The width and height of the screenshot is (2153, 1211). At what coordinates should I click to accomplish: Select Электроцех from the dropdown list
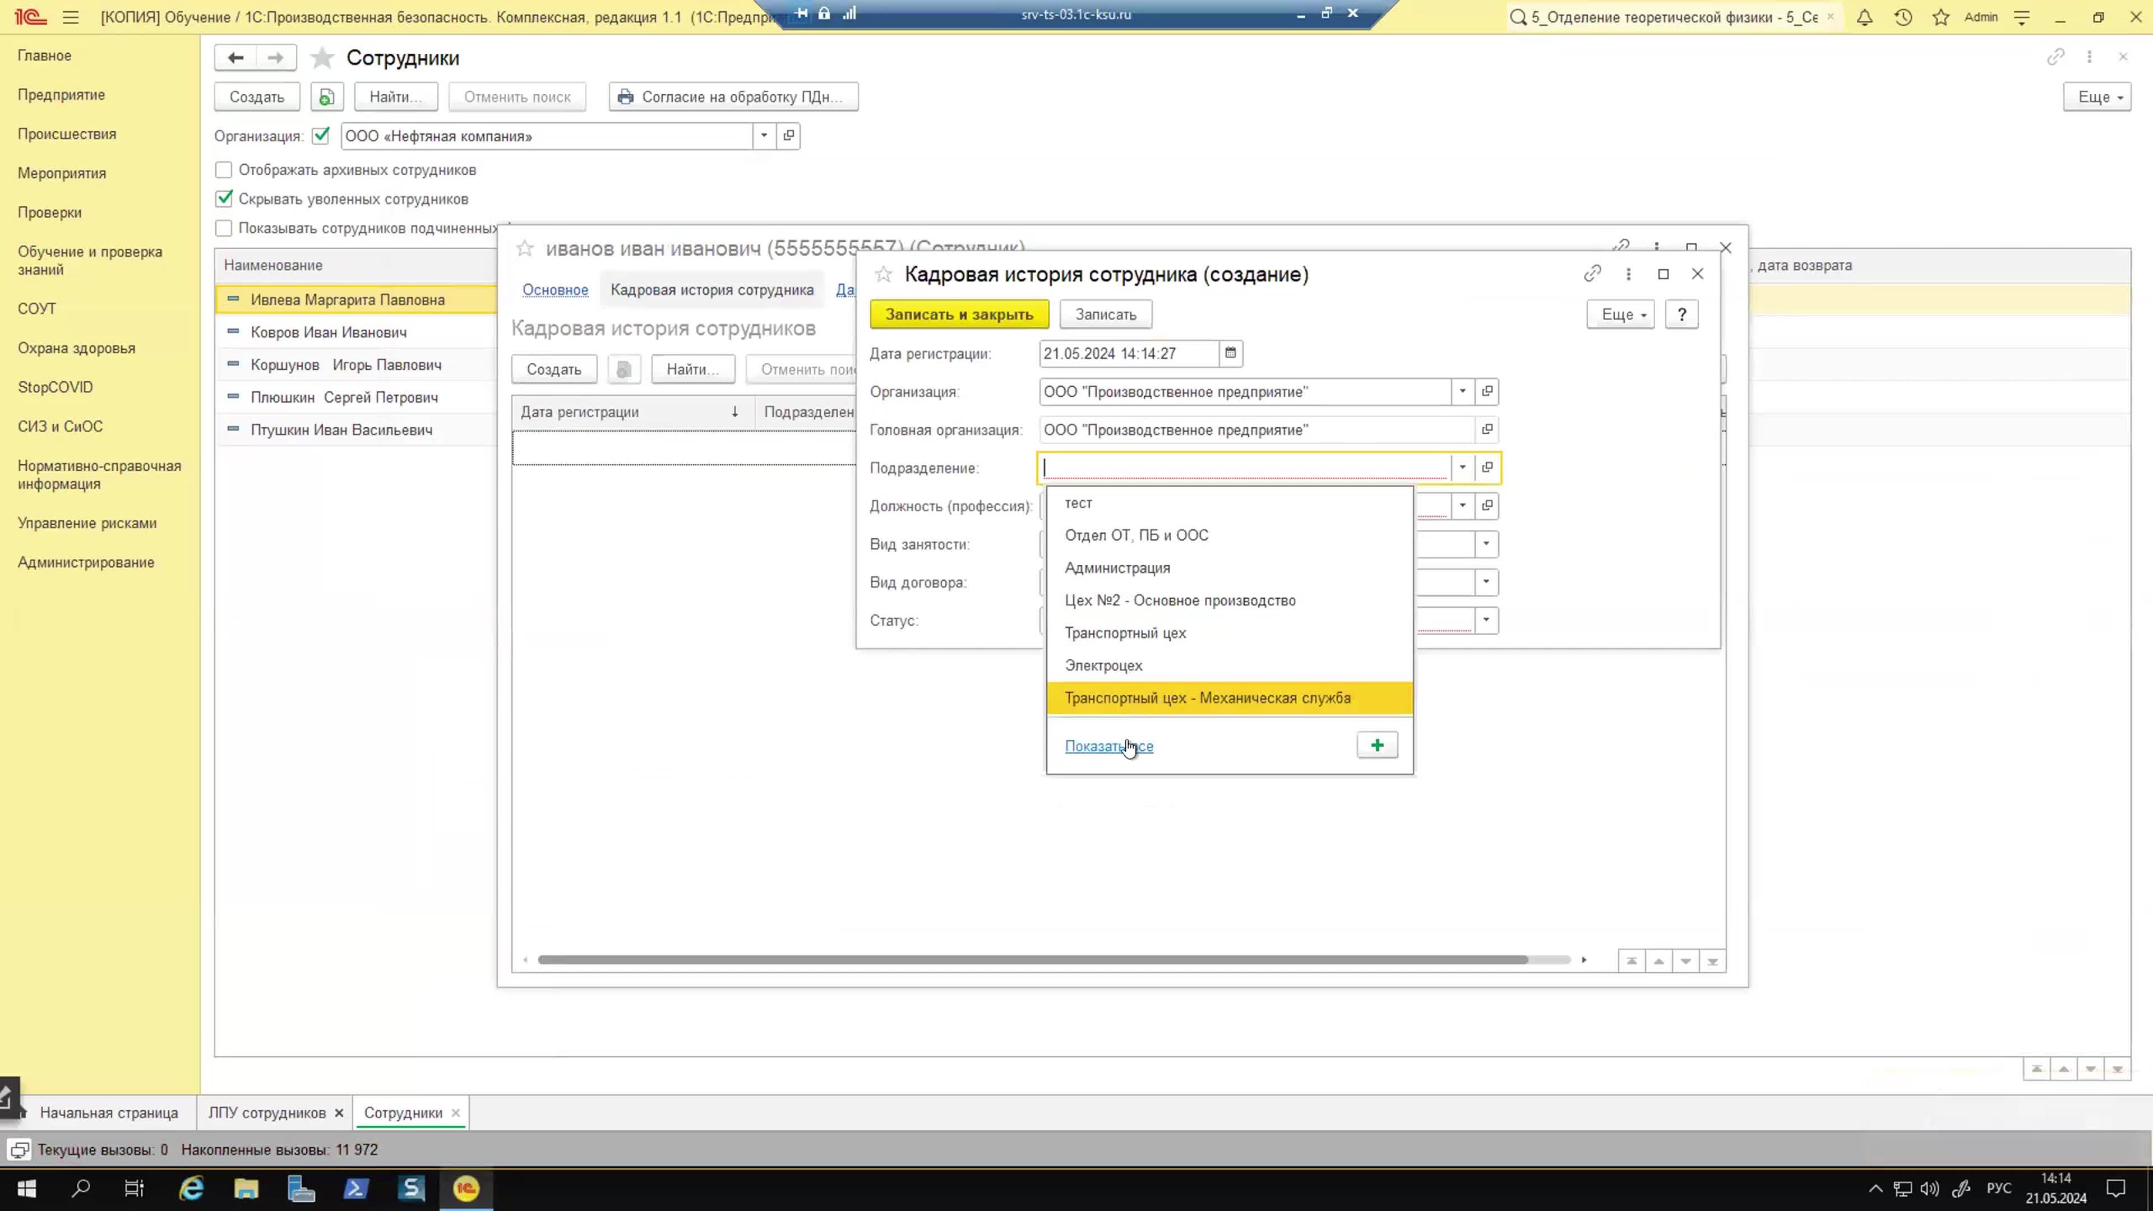click(1230, 666)
